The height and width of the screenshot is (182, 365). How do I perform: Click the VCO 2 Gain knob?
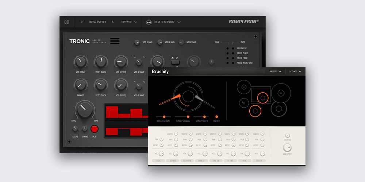(x=160, y=42)
